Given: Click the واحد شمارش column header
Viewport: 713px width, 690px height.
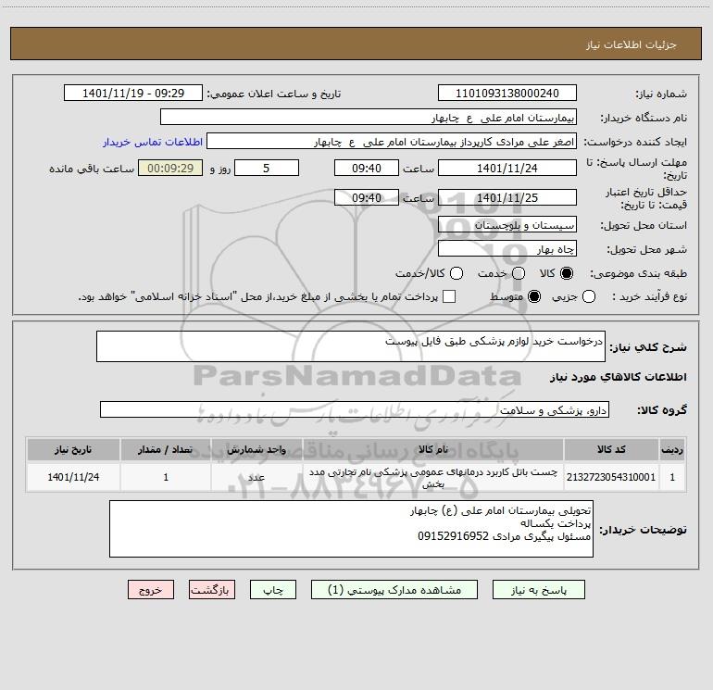Looking at the screenshot, I should pos(256,449).
